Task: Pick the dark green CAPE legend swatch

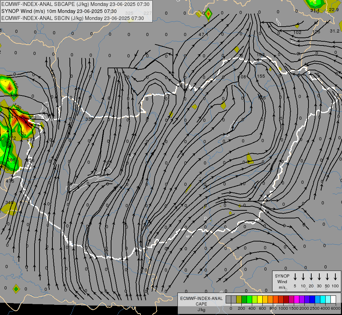Action: 244,300
